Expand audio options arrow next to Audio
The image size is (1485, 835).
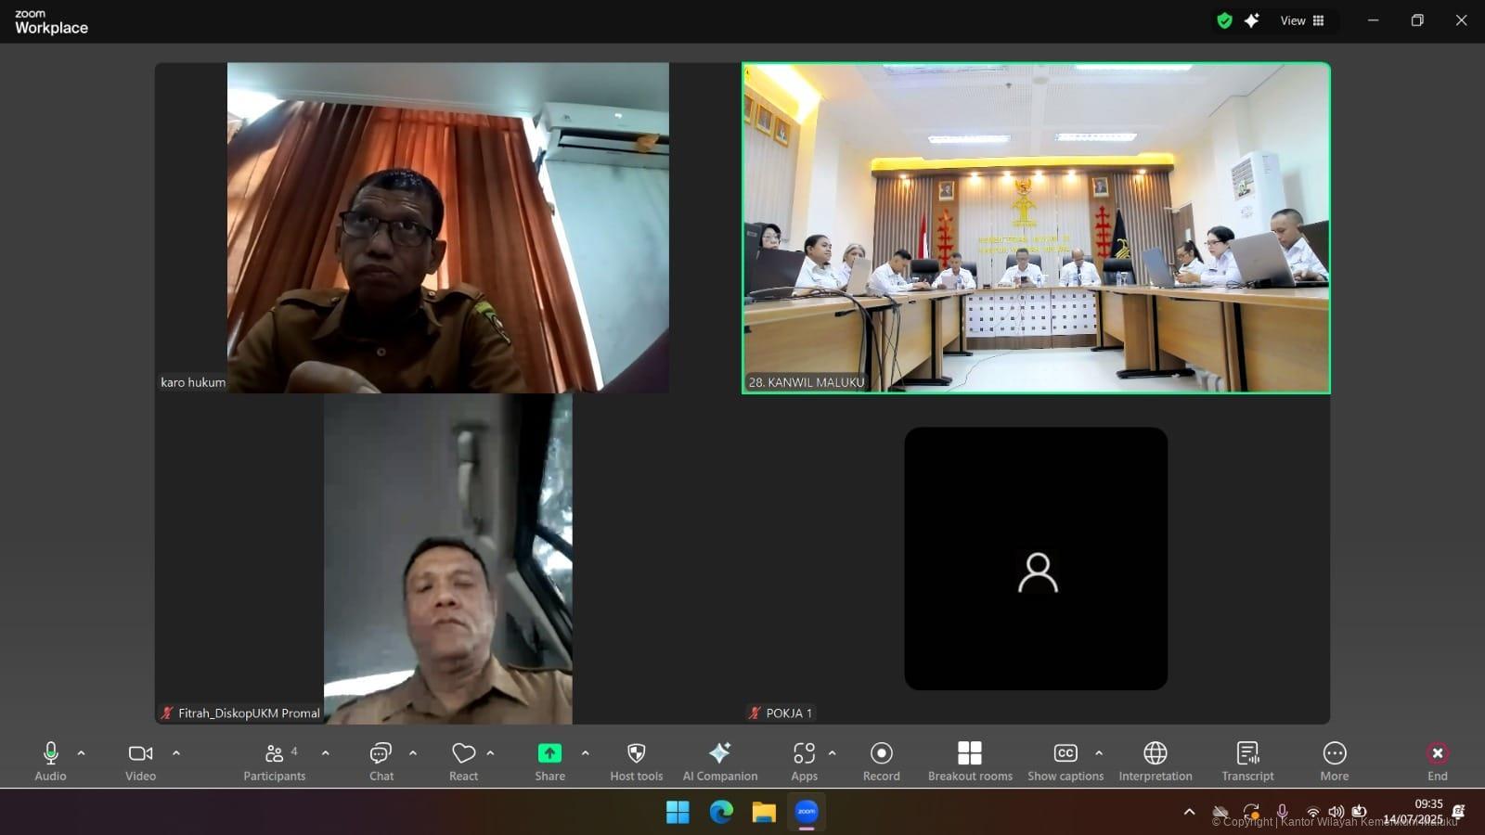point(82,753)
